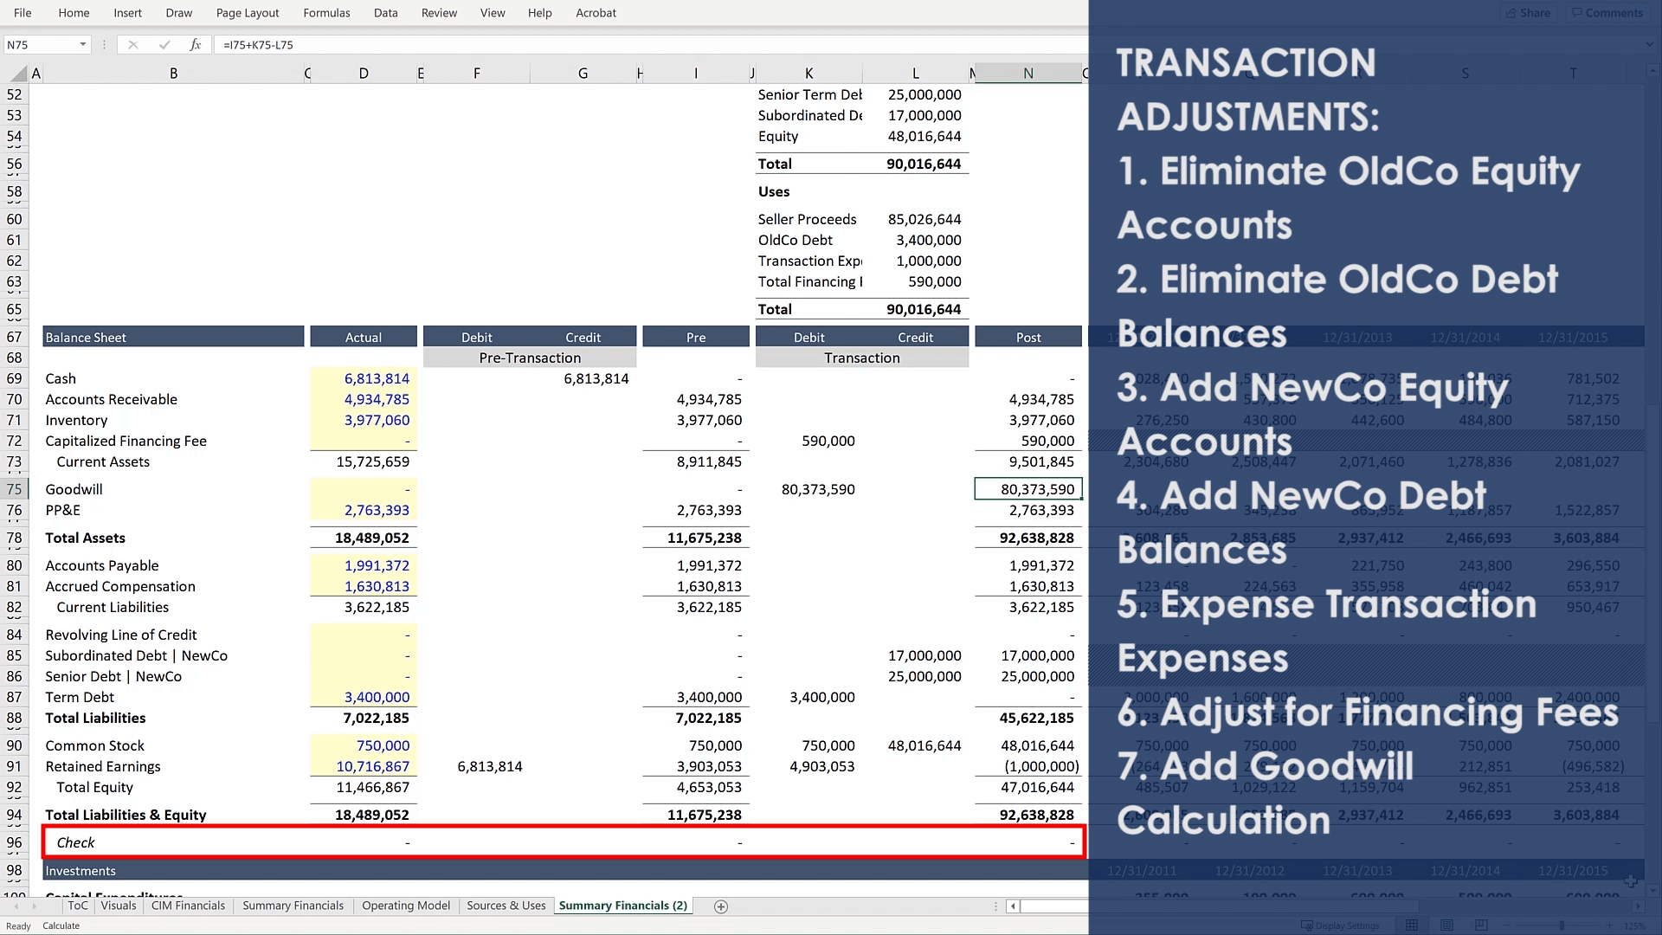
Task: Click the Cancel (X) icon in formula bar
Action: 132,45
